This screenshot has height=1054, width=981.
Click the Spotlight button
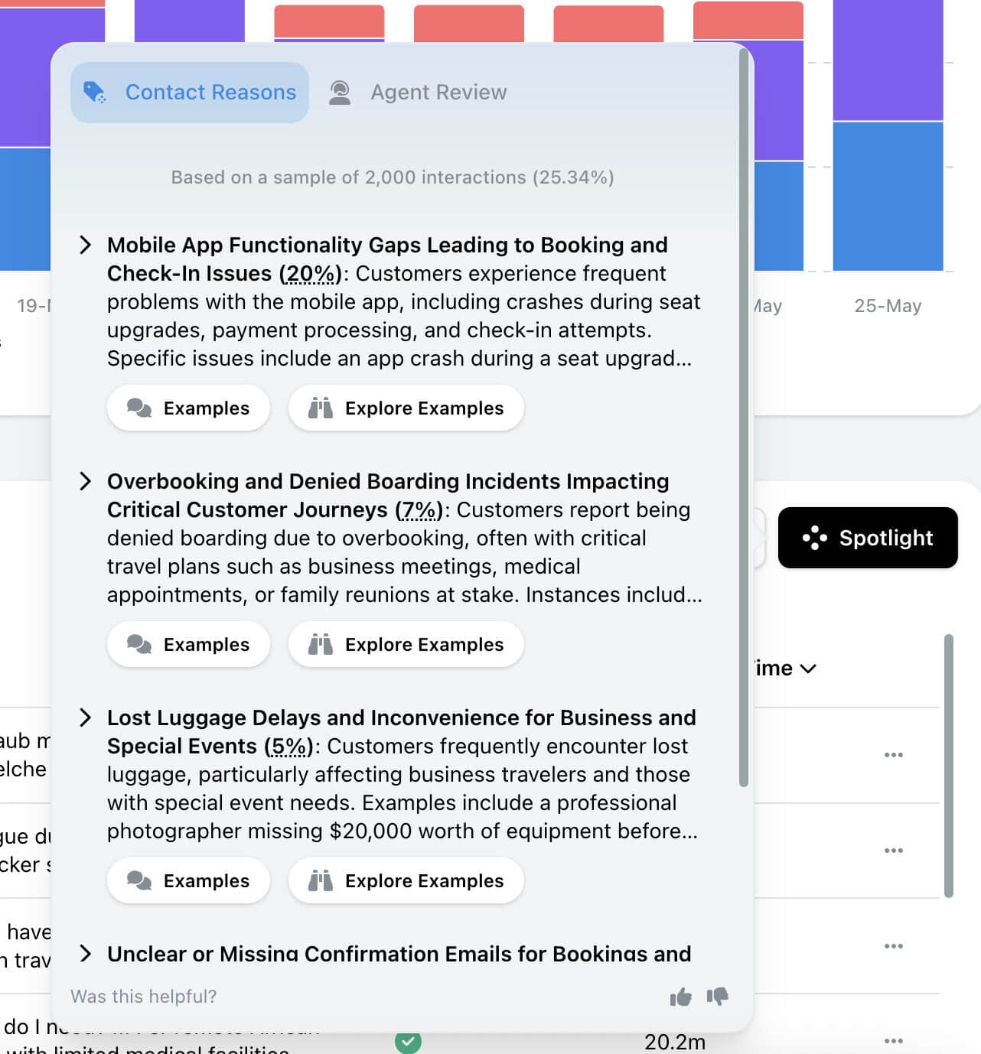[868, 538]
